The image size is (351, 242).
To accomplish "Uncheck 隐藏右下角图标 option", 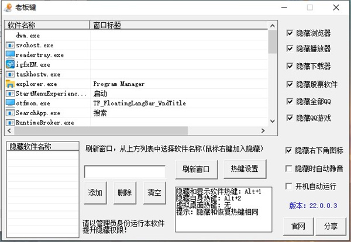I will (289, 150).
